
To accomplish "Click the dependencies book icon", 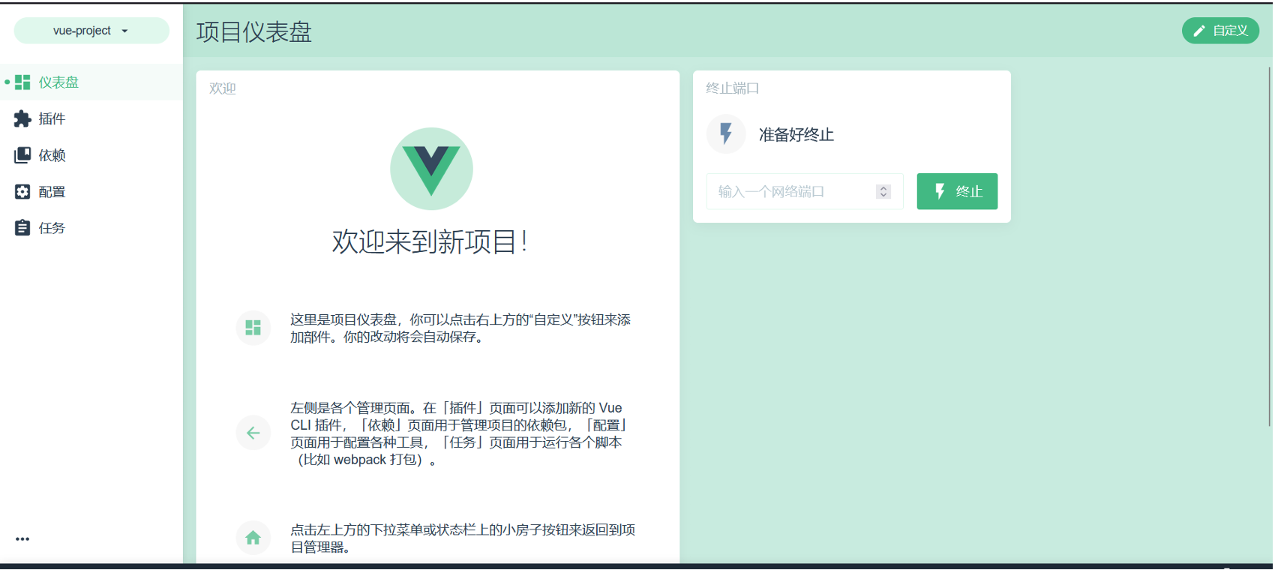I will click(x=22, y=155).
